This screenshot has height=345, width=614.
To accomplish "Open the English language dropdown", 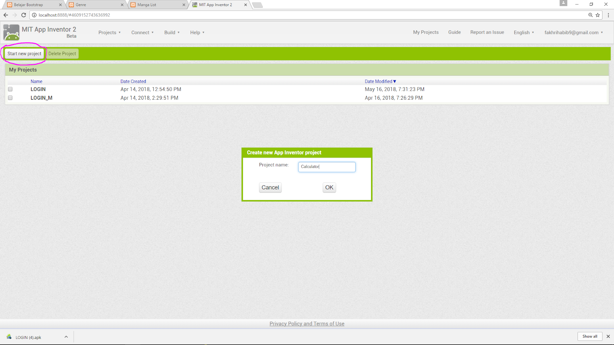I will pos(524,33).
